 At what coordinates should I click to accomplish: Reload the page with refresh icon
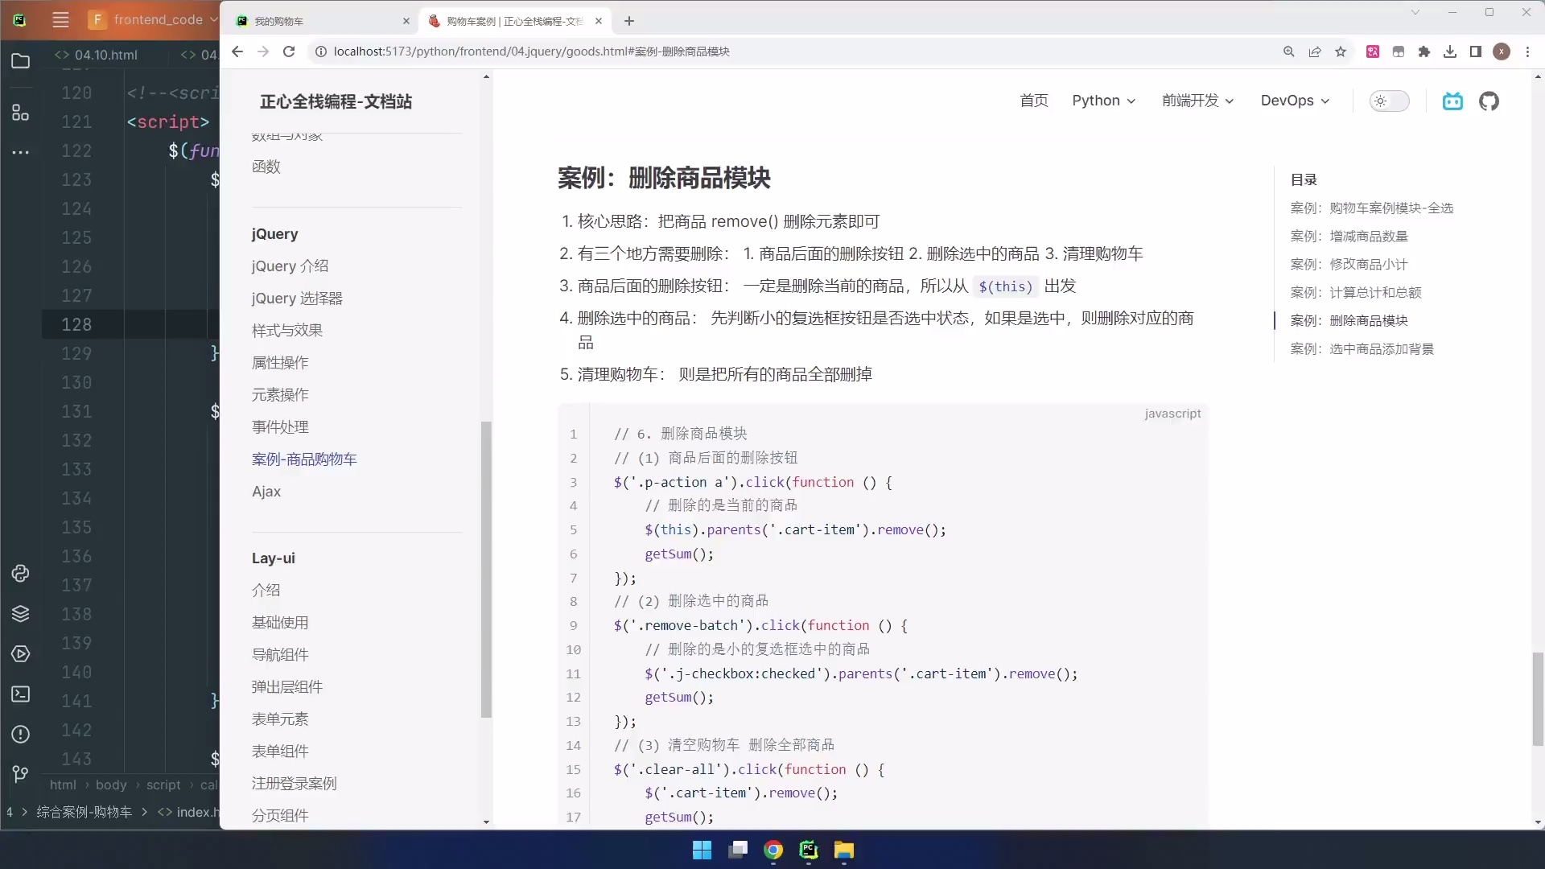pos(289,51)
